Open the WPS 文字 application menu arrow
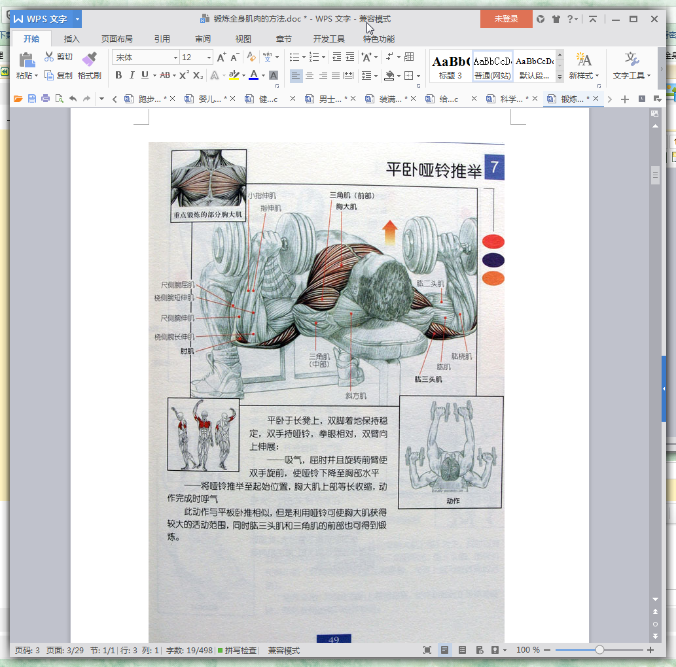The height and width of the screenshot is (667, 676). 78,19
